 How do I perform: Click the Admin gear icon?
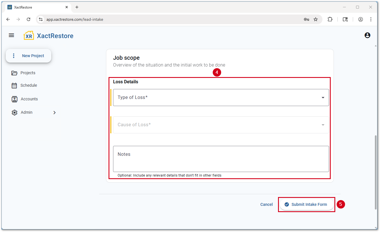14,113
